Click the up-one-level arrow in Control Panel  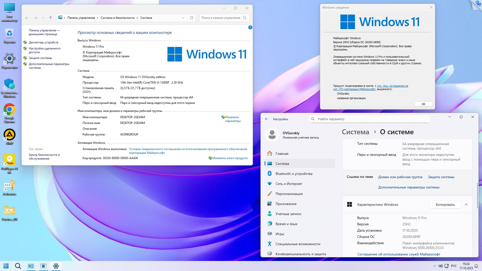(x=50, y=18)
